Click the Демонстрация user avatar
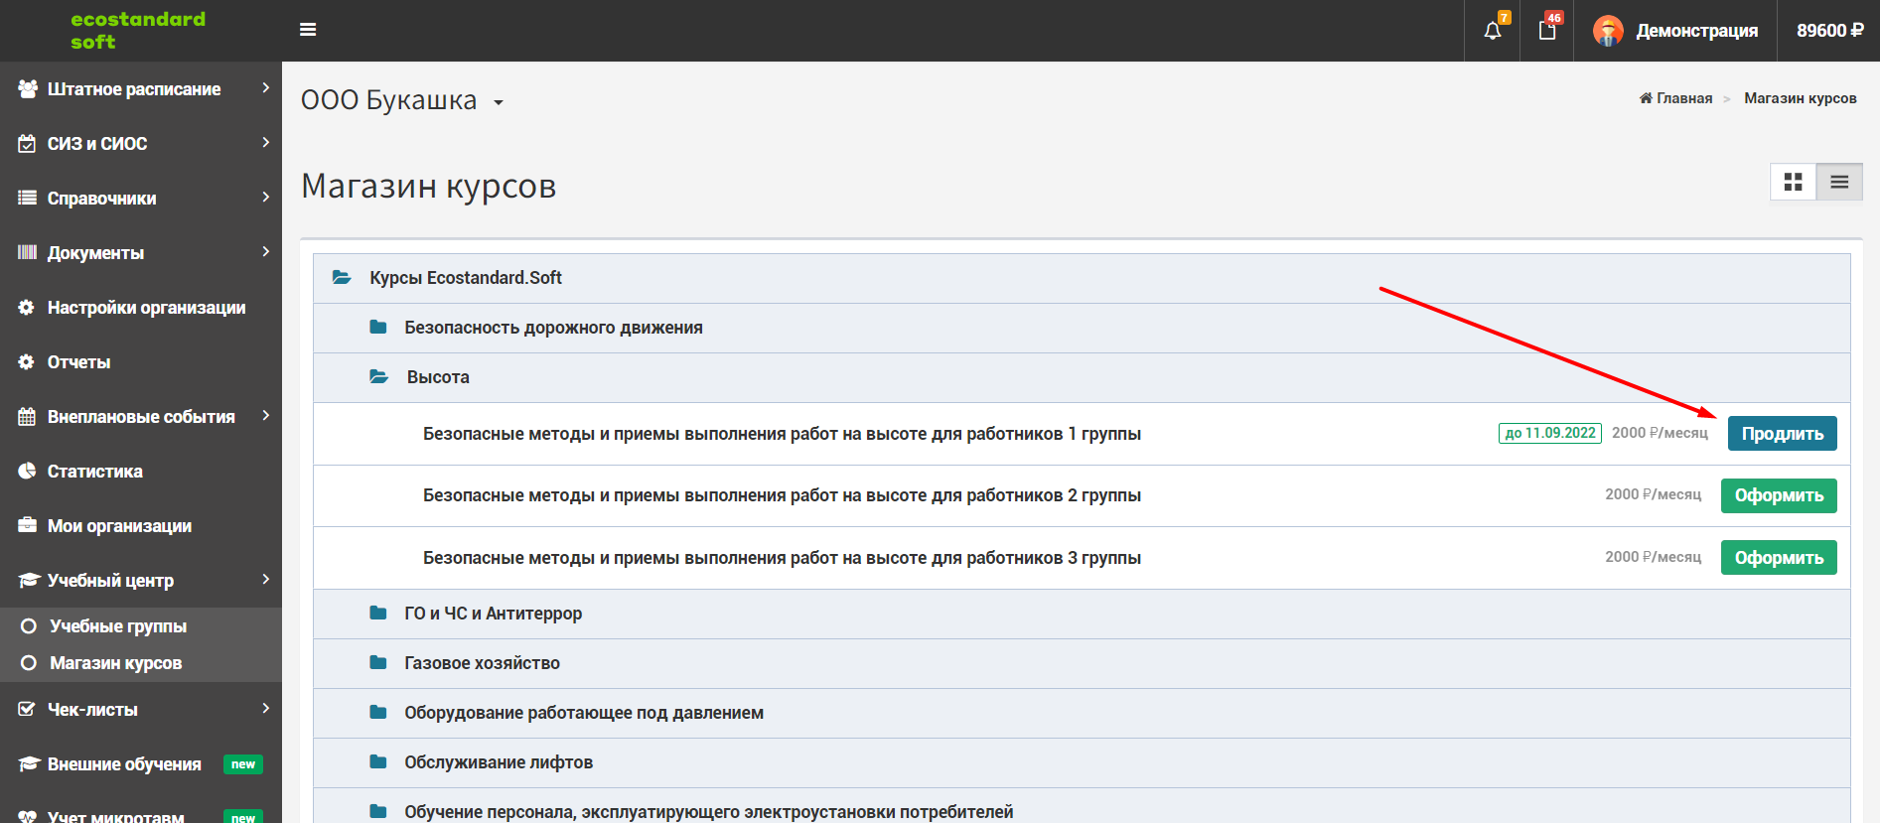 click(x=1608, y=31)
